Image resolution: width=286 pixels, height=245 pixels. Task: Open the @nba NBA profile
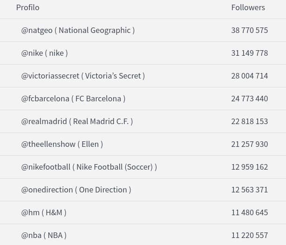[44, 235]
